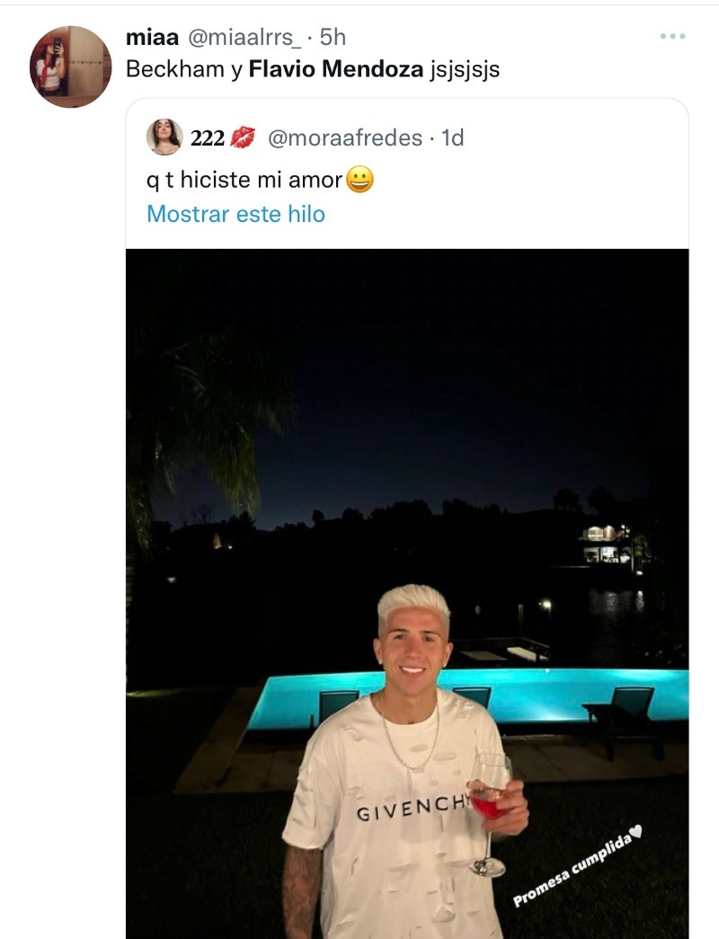Click the bold Flavio Mendoza text
Viewport: 719px width, 939px height.
click(336, 69)
